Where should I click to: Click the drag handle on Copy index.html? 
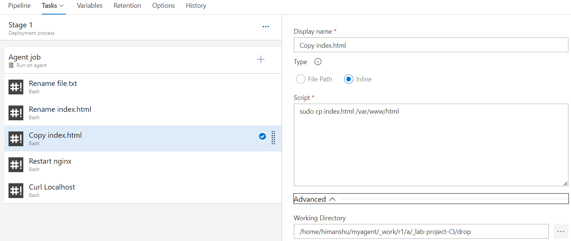click(273, 137)
